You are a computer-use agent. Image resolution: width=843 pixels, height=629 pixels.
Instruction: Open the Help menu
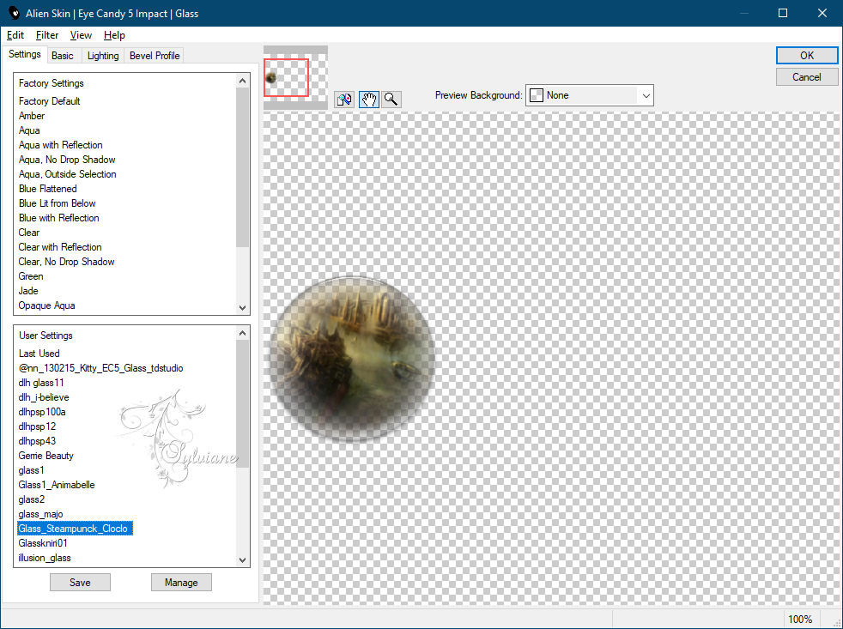(x=114, y=35)
